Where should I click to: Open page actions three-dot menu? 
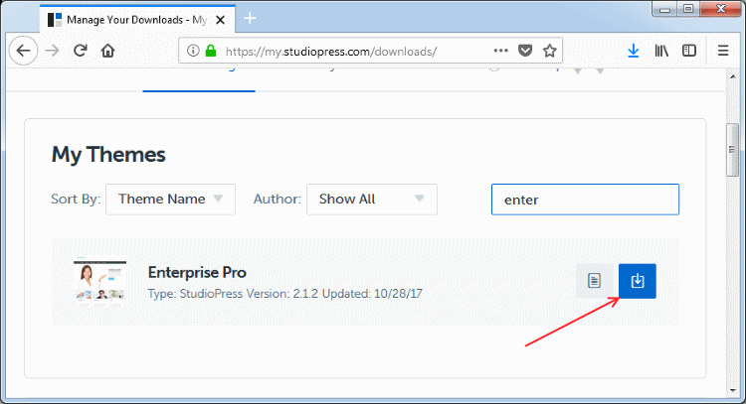tap(501, 51)
